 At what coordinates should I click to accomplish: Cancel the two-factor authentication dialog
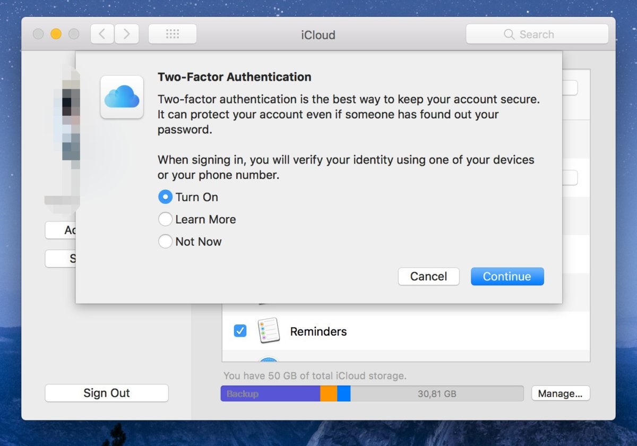click(x=428, y=276)
